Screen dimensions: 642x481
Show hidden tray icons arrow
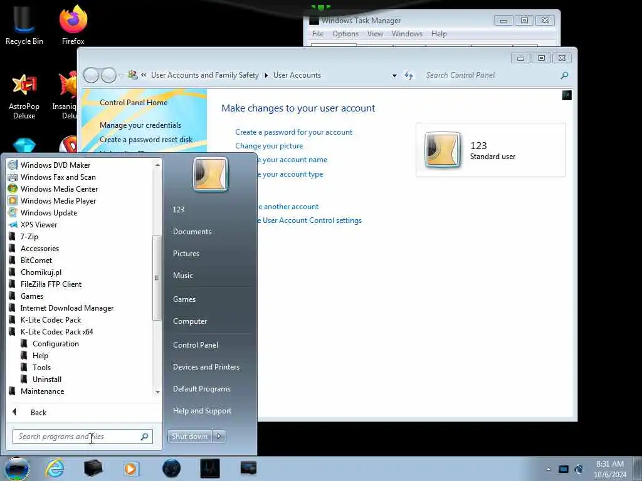[548, 469]
